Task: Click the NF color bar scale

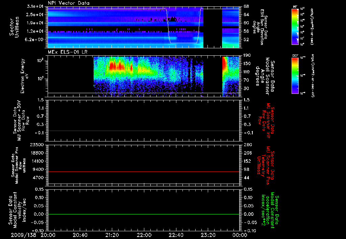Action: click(295, 26)
